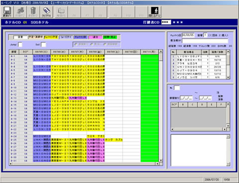Click the walking figure close F12 icon
Viewport: 239px width, 183px height.
(154, 12)
